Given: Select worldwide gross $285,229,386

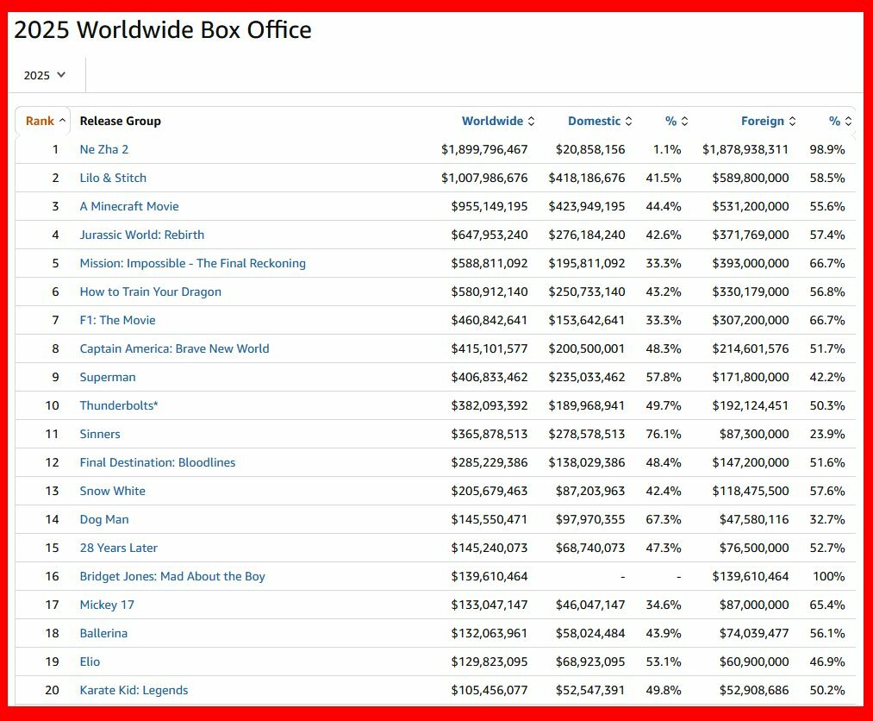Looking at the screenshot, I should coord(490,462).
